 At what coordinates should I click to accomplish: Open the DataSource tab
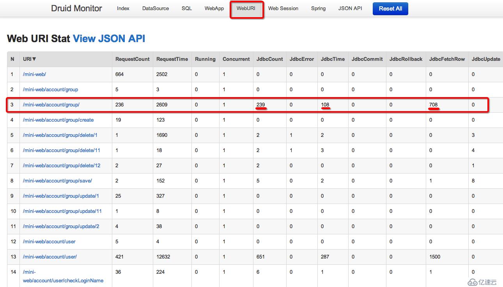point(156,8)
